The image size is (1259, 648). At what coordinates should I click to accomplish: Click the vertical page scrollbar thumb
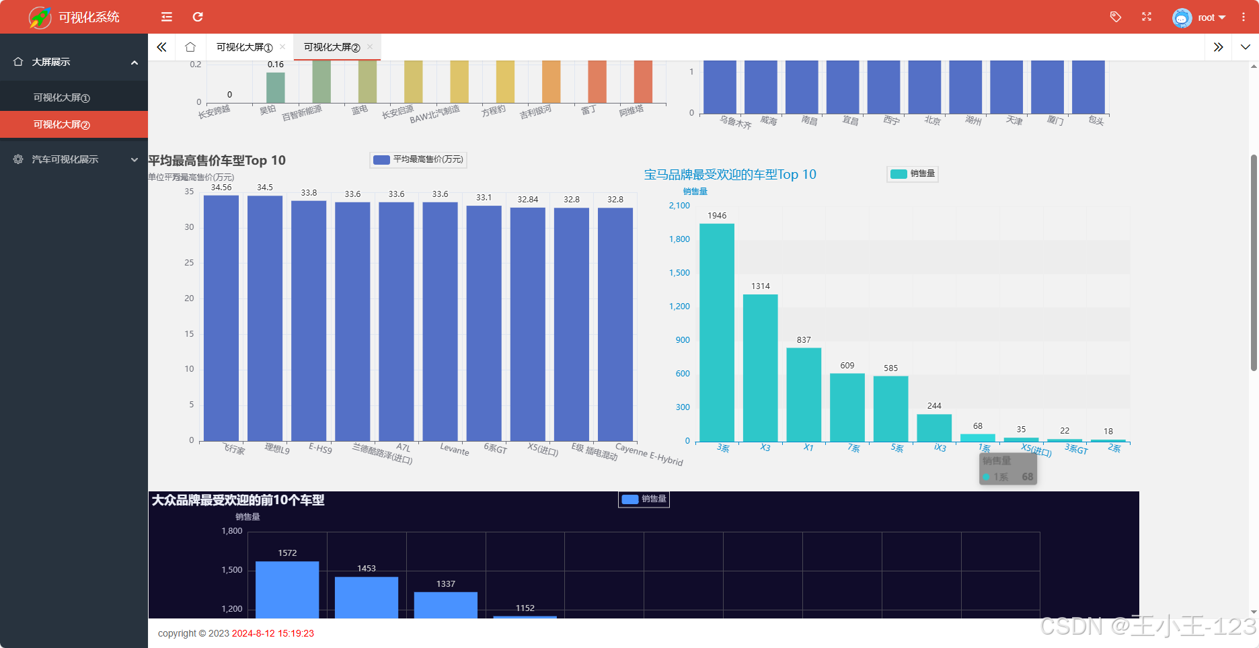1254,262
